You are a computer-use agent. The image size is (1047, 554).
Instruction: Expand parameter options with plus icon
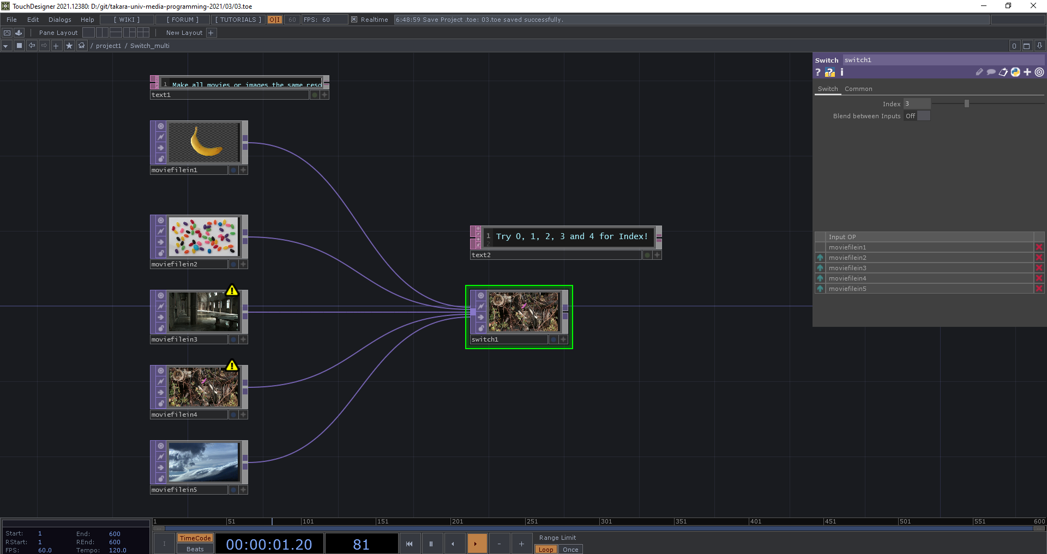pyautogui.click(x=1027, y=72)
